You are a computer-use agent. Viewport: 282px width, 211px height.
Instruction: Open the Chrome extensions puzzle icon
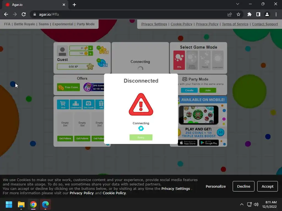pyautogui.click(x=250, y=14)
